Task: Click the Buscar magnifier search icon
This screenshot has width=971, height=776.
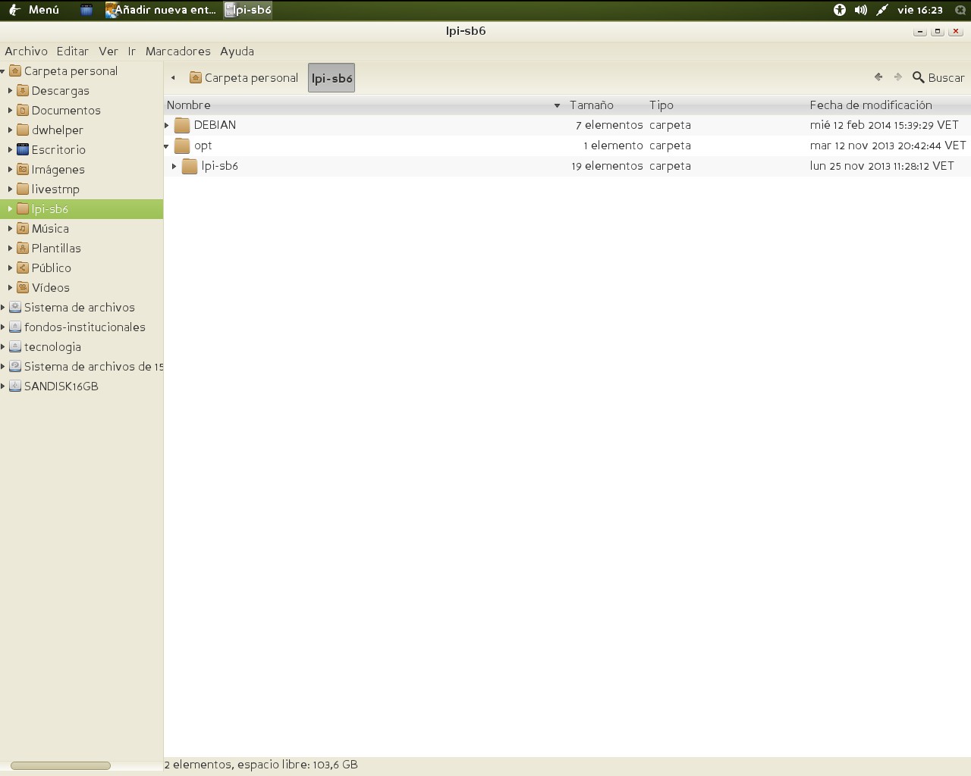Action: pyautogui.click(x=918, y=77)
